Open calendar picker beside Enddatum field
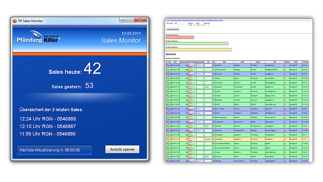Viewport: 323px width, 182px height. 202,25
